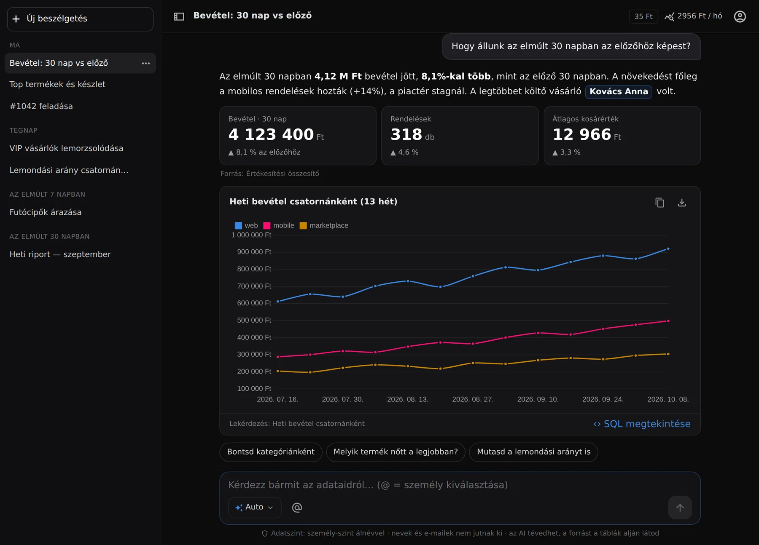The image size is (759, 545).
Task: Start Új beszélgetés
Action: pos(80,19)
